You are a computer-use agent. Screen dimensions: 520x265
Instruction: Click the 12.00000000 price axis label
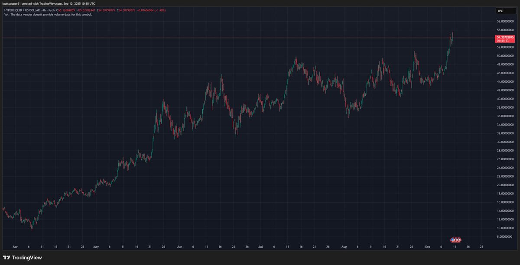(x=505, y=219)
